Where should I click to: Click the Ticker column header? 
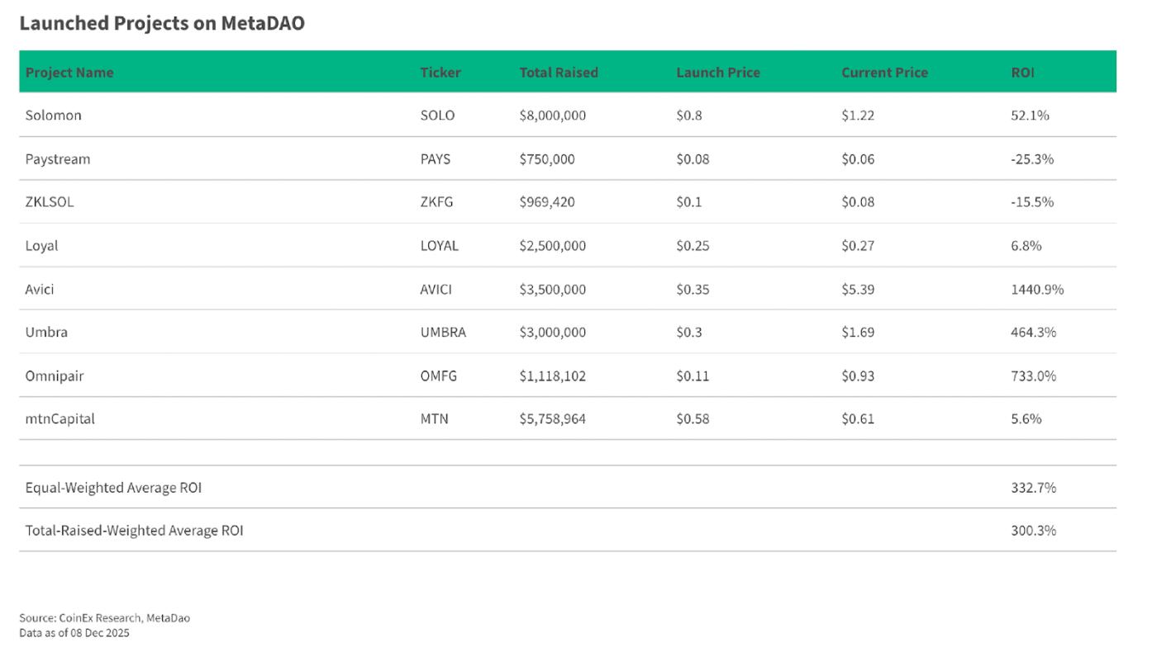(x=440, y=73)
